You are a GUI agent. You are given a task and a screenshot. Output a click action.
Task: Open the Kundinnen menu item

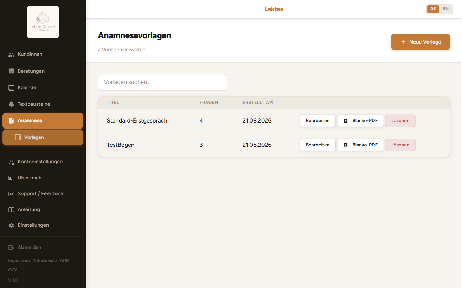43,54
